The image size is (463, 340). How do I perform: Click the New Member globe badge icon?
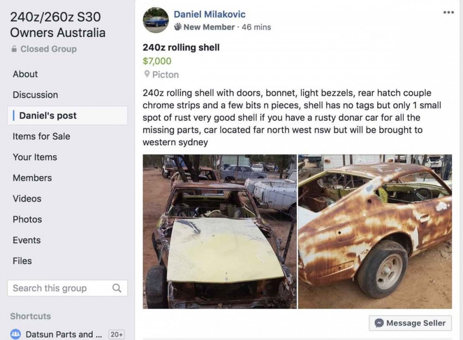point(178,27)
